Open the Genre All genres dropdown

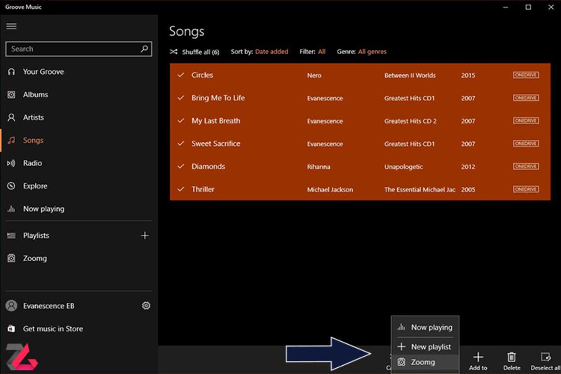tap(372, 51)
